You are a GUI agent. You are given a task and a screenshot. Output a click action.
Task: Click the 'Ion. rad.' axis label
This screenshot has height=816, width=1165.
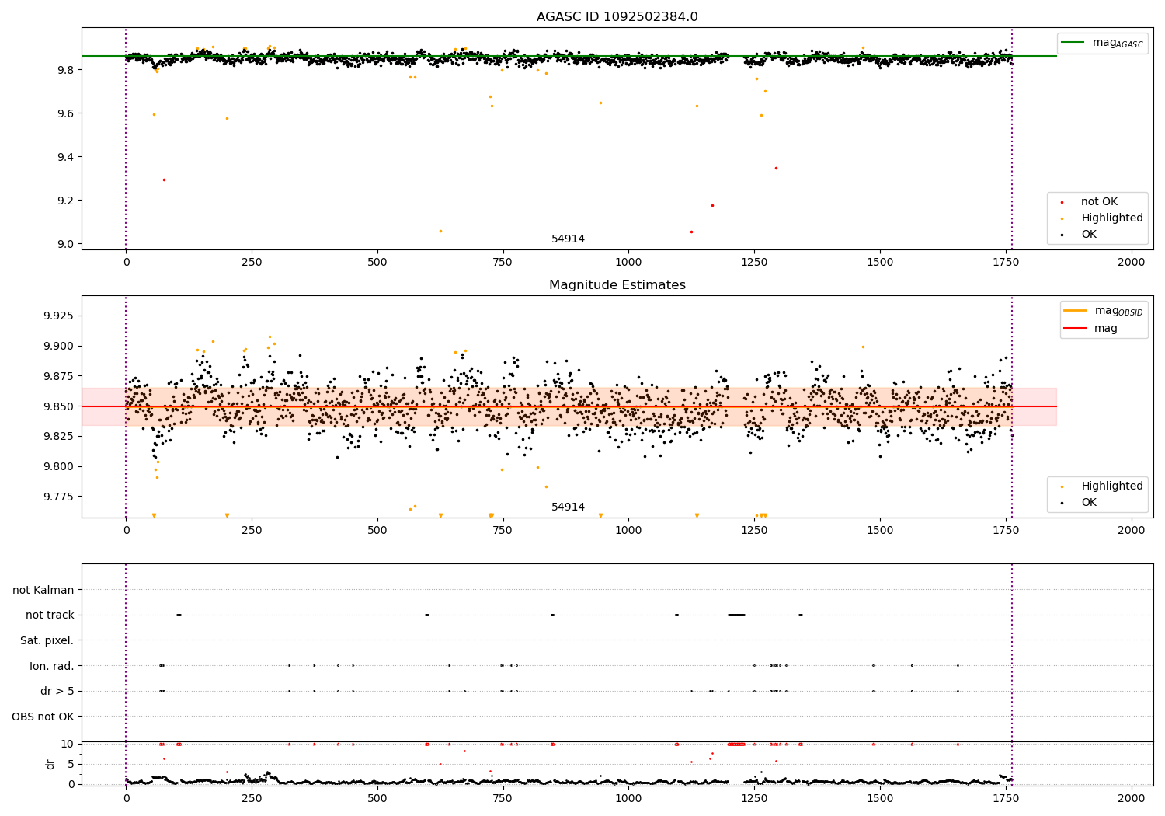pos(52,667)
